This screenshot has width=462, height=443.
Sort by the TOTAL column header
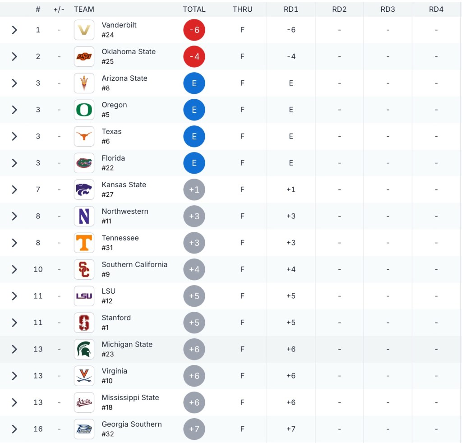point(194,9)
